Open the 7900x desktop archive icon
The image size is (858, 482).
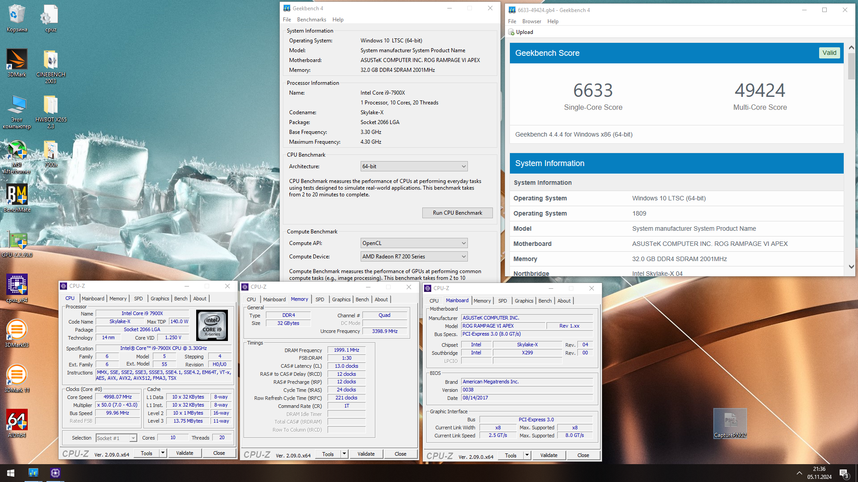click(50, 154)
